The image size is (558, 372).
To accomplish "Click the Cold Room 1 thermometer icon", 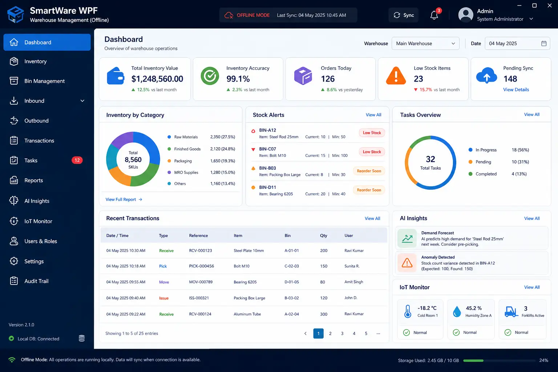I will tap(408, 311).
